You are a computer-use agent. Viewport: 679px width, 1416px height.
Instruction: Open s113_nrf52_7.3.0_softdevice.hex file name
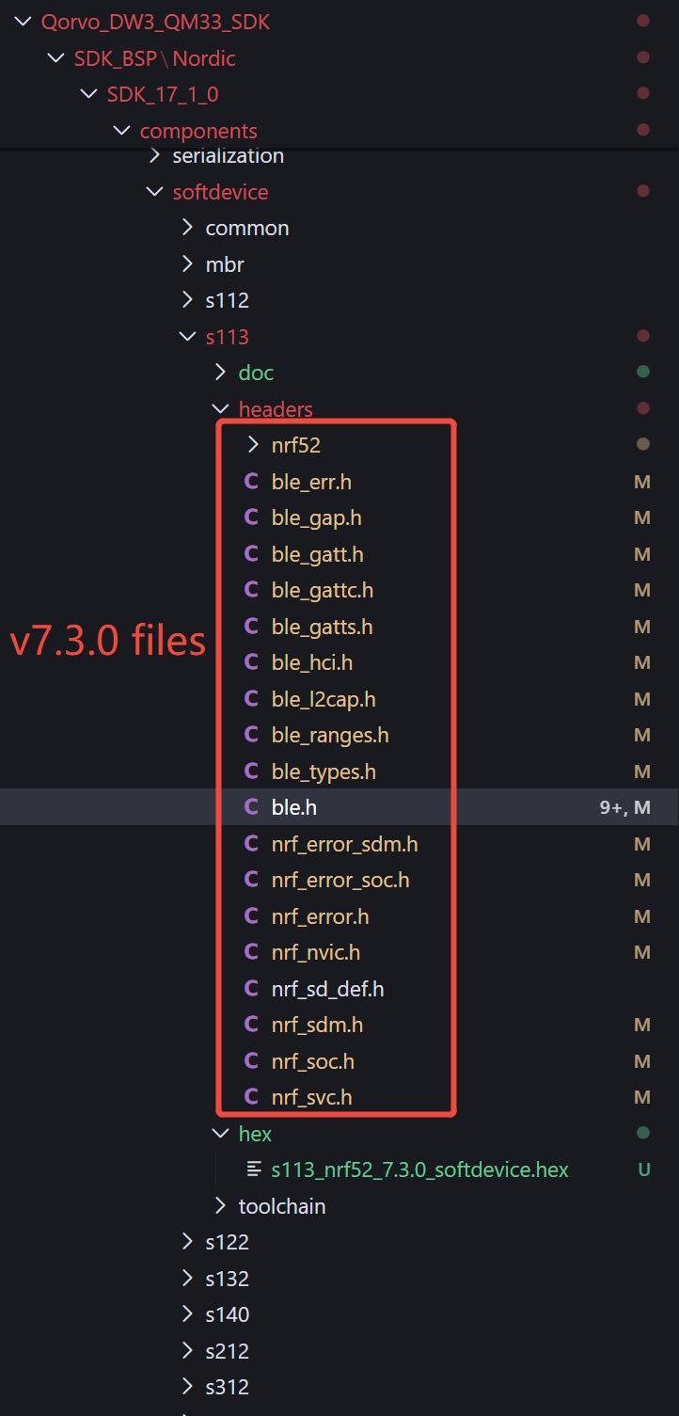click(420, 1169)
